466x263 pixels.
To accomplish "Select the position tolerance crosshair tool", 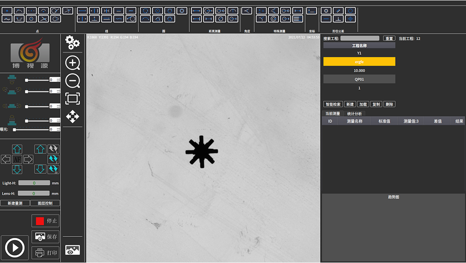I will 351,19.
